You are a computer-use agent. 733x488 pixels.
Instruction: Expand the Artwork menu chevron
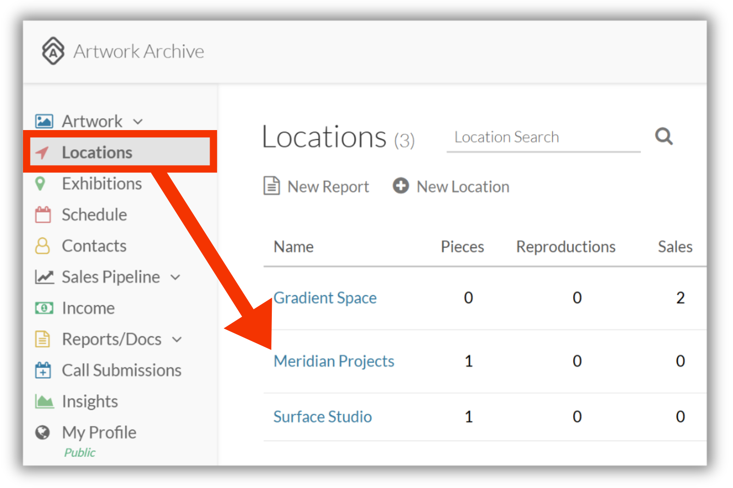138,122
